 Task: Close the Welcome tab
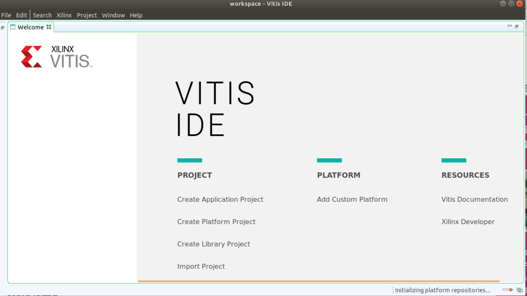pos(49,27)
